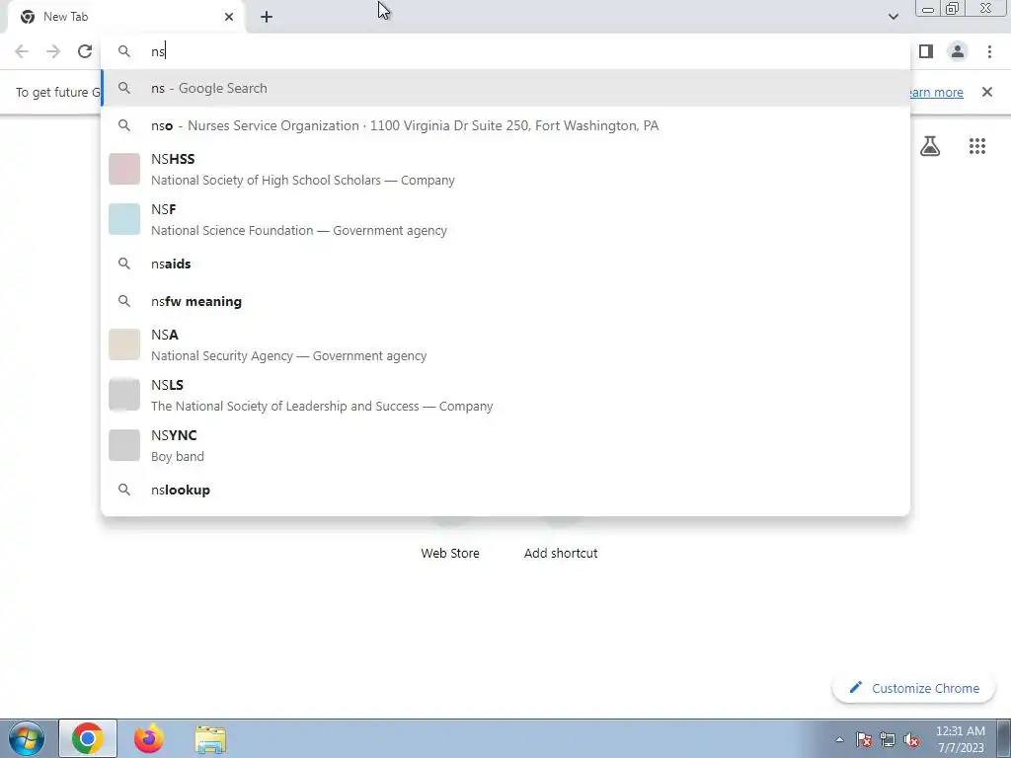Click the Reload page icon
Image resolution: width=1011 pixels, height=758 pixels.
[x=85, y=51]
